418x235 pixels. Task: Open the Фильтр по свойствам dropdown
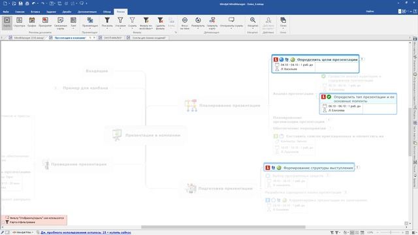(146, 23)
